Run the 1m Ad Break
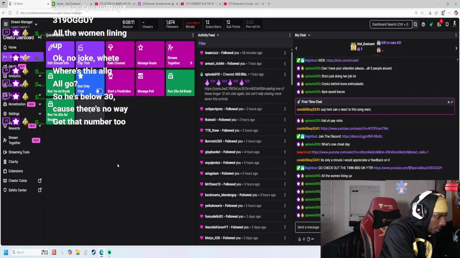Viewport: 460px width, 258px height. coord(60,83)
